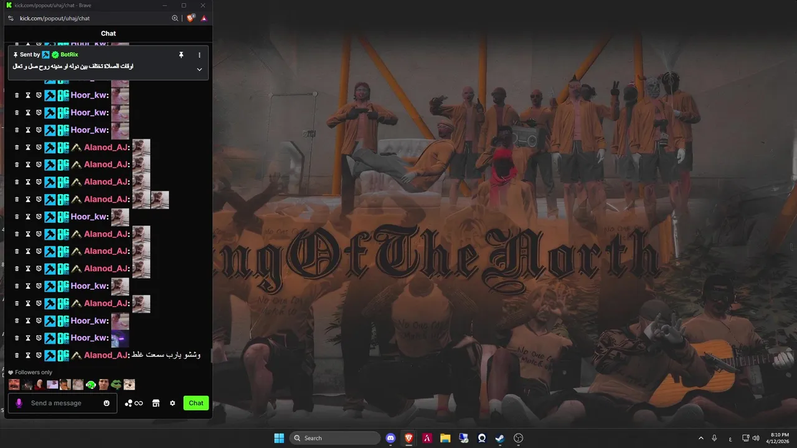Open Brave Shields lion icon

click(191, 18)
